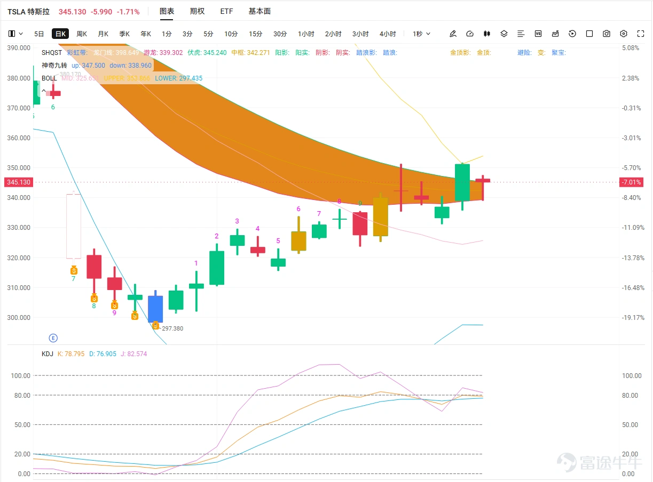Choose the 1小时 interval
Image resolution: width=653 pixels, height=482 pixels.
(306, 34)
